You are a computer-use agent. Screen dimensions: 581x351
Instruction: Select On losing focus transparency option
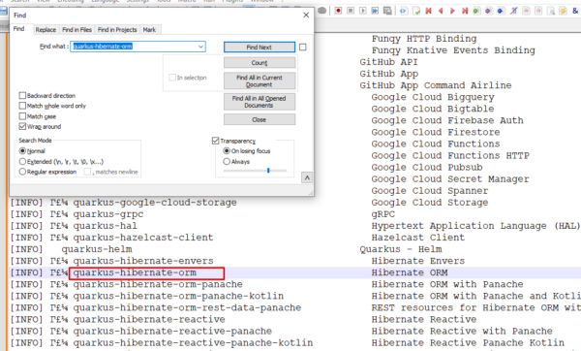click(x=227, y=151)
